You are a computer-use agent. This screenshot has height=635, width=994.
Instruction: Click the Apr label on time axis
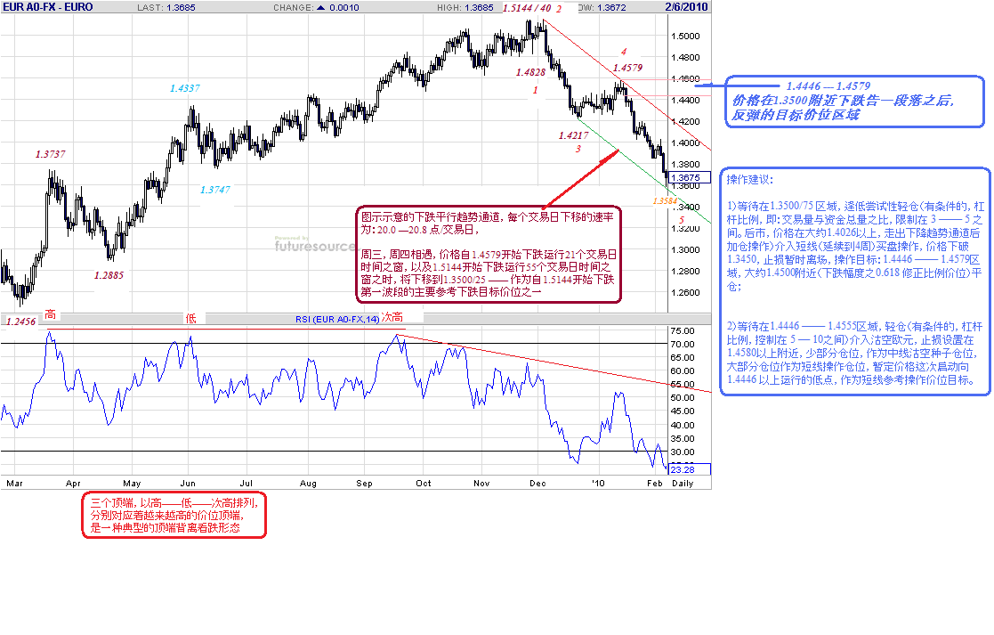tap(74, 484)
